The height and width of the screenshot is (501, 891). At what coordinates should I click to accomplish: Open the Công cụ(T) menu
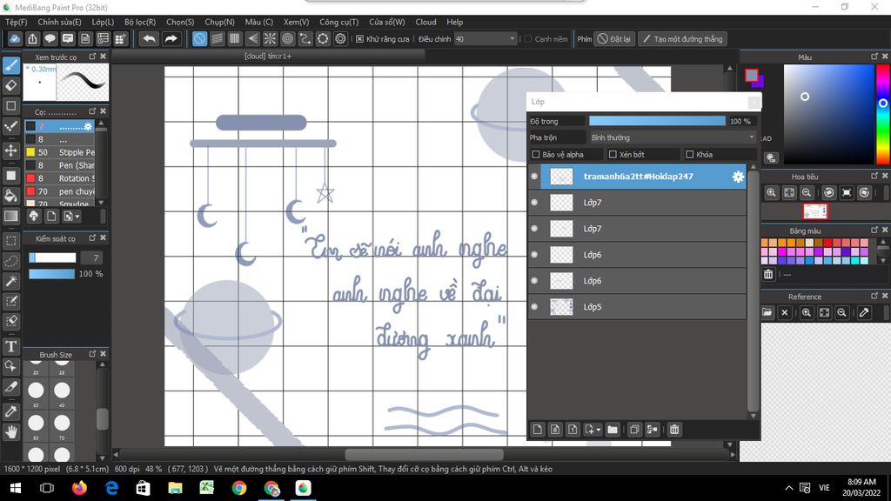point(338,22)
